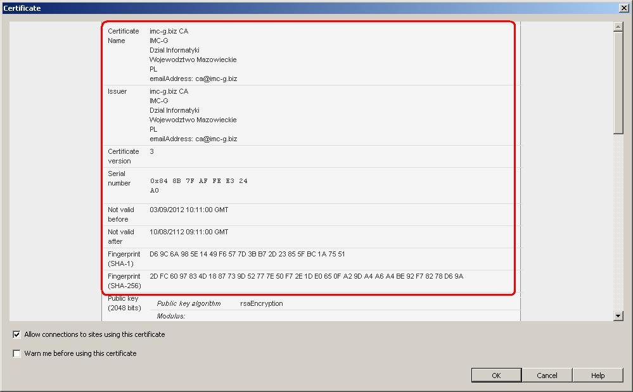This screenshot has width=633, height=392.
Task: Click the scrollbar up arrow
Action: click(x=618, y=27)
